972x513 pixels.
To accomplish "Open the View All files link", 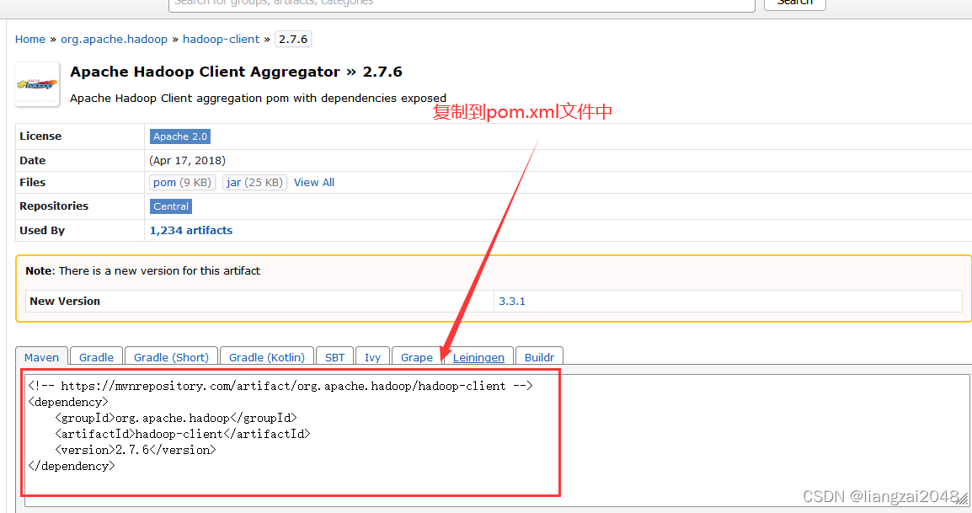I will pos(314,183).
